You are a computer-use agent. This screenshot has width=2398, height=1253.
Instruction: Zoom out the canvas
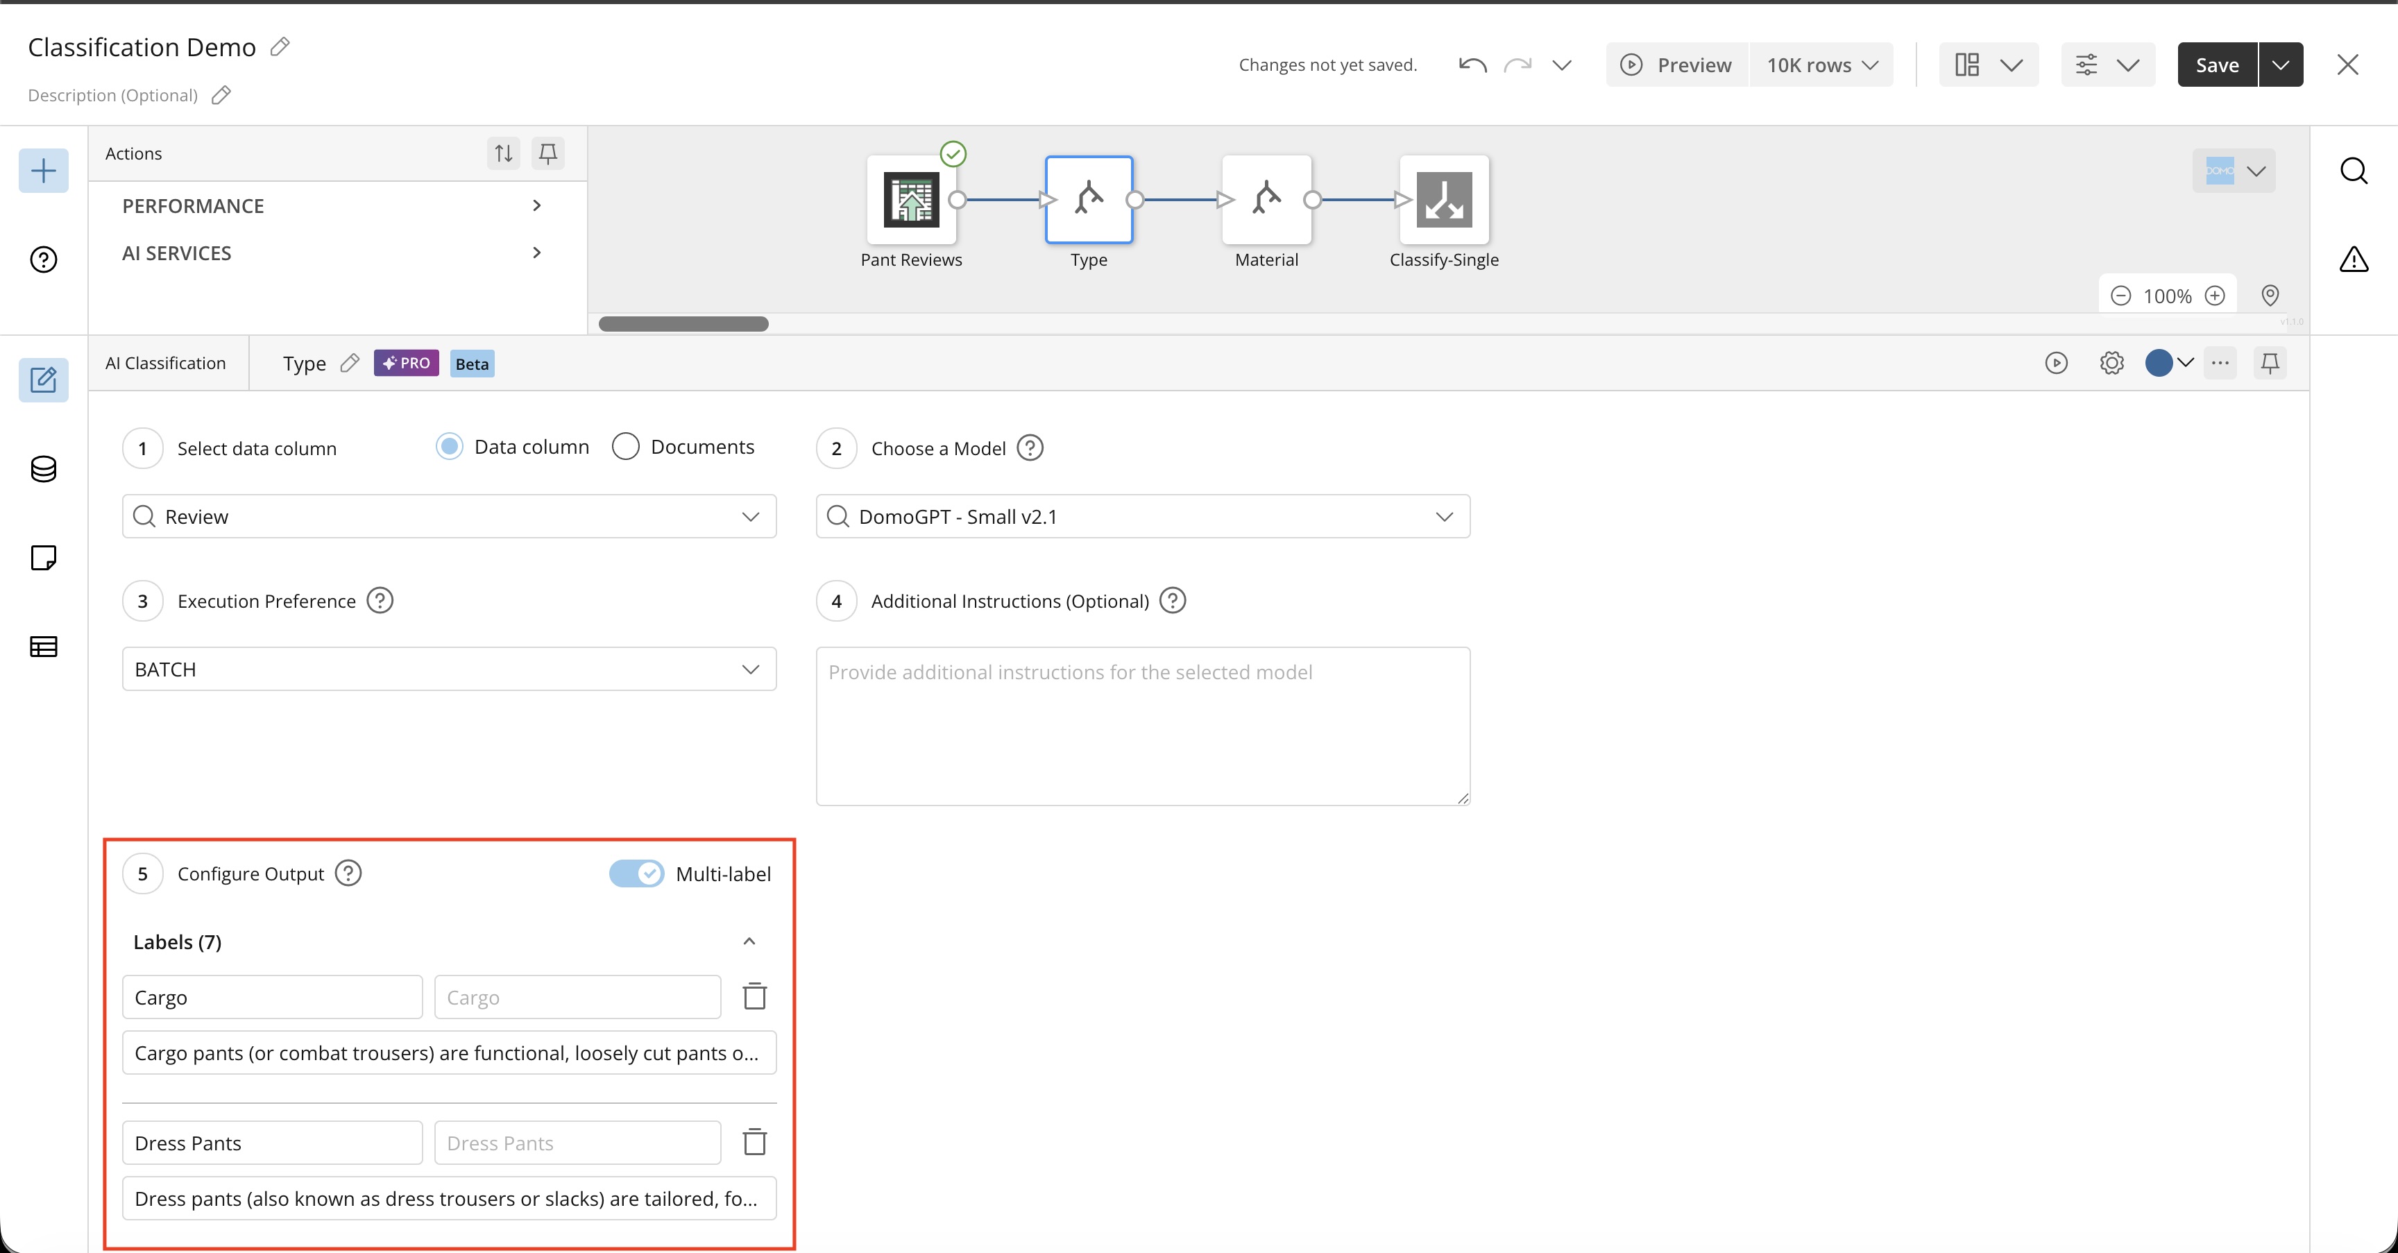pyautogui.click(x=2120, y=296)
